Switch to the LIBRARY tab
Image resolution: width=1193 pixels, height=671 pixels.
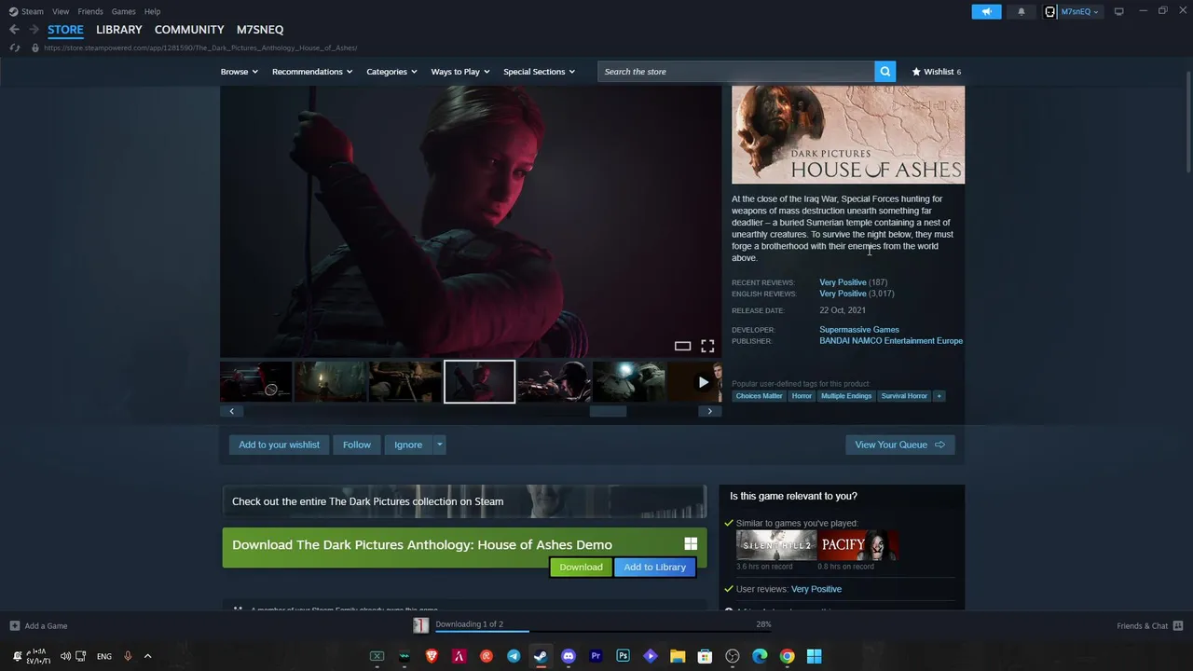pyautogui.click(x=119, y=30)
